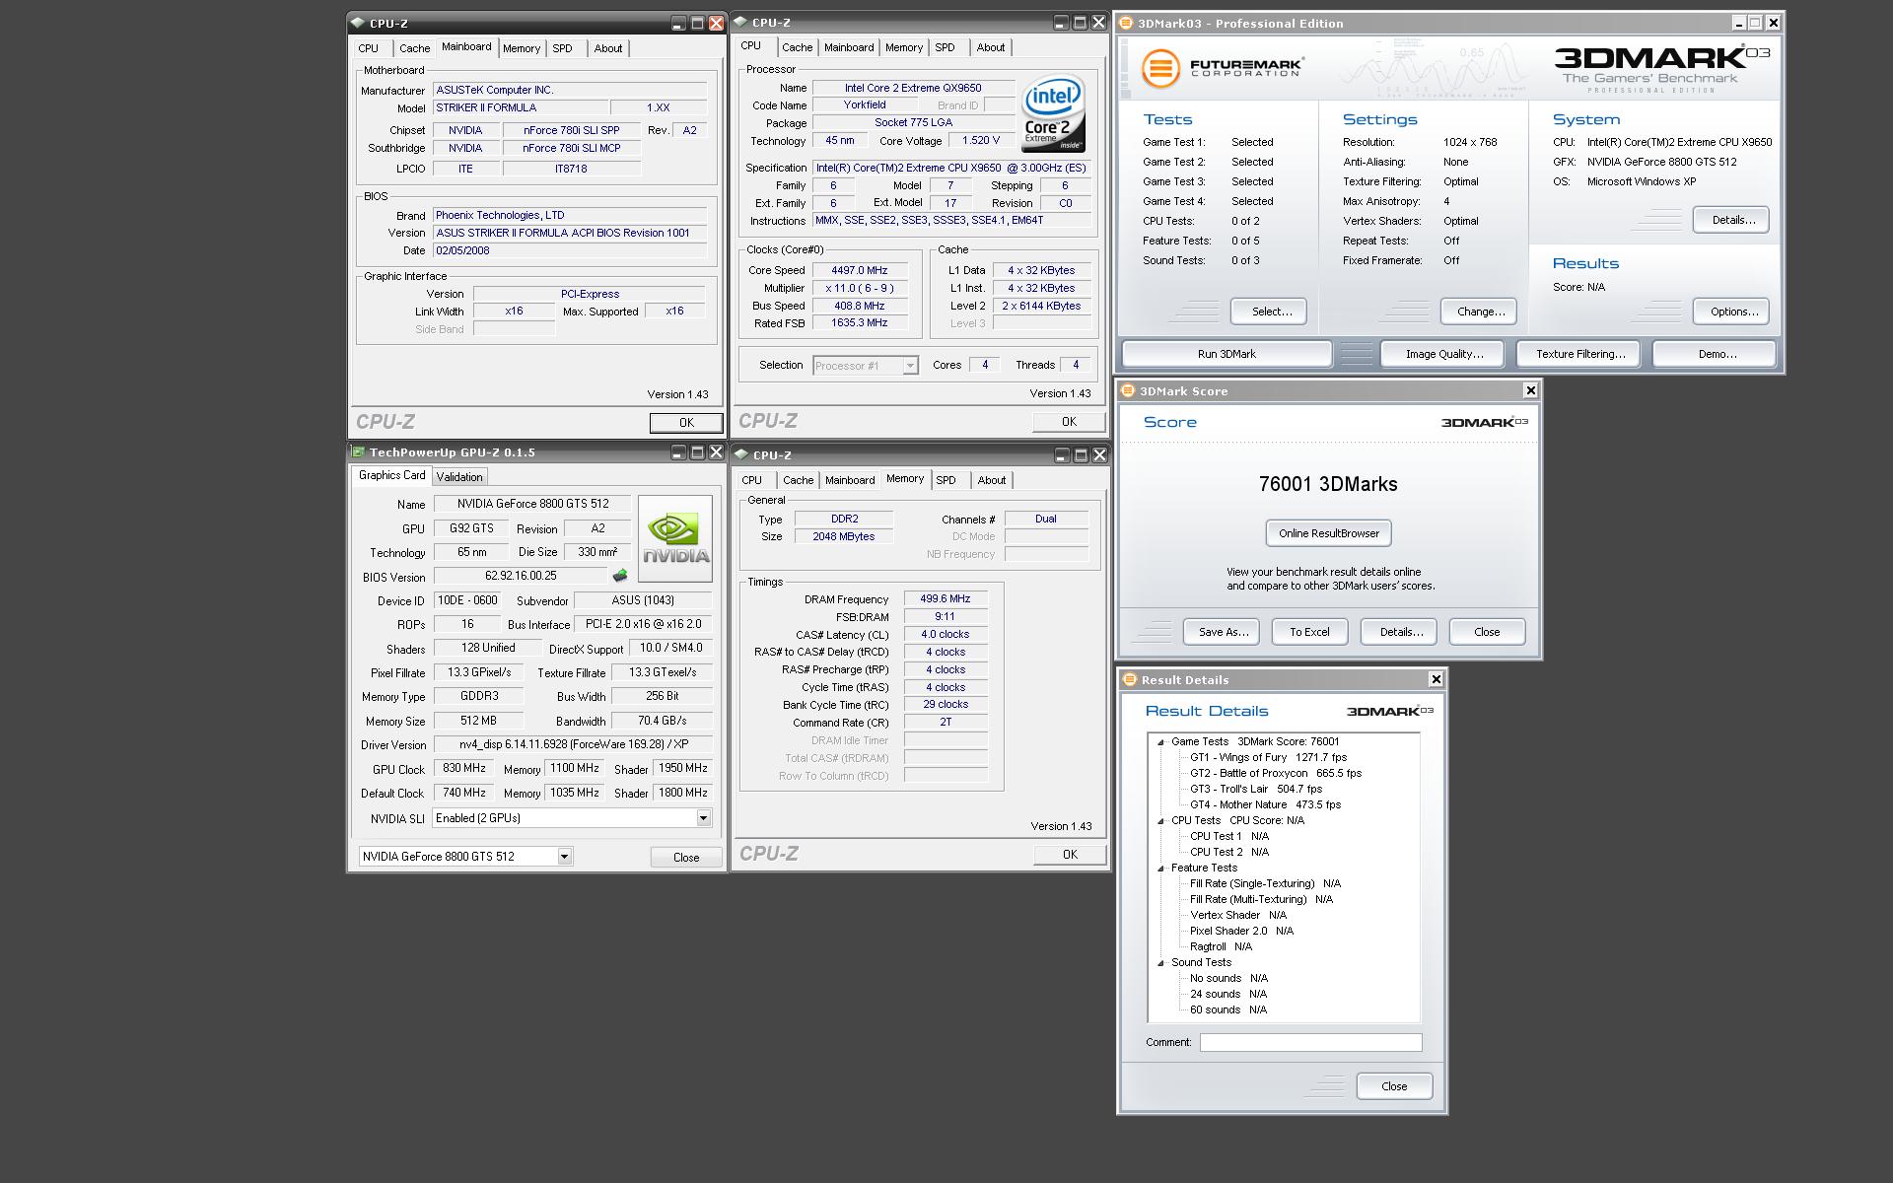Switch to the Validation tab in GPU-Z
The image size is (1893, 1183).
coord(459,477)
